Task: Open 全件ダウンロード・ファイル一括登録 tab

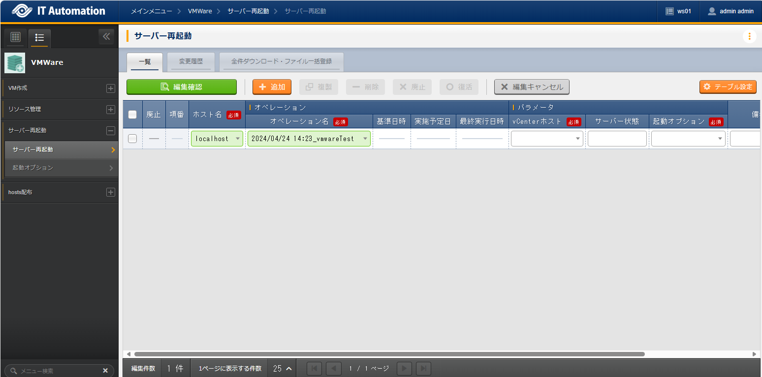Action: pyautogui.click(x=281, y=61)
